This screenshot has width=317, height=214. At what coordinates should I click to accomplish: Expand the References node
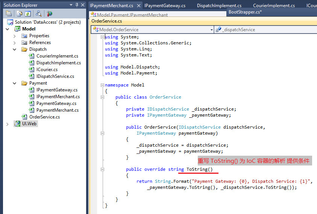click(14, 42)
